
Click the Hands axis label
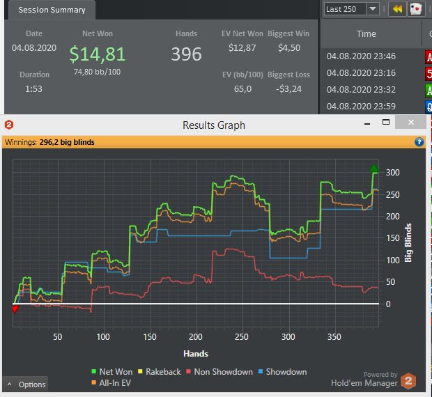[196, 354]
